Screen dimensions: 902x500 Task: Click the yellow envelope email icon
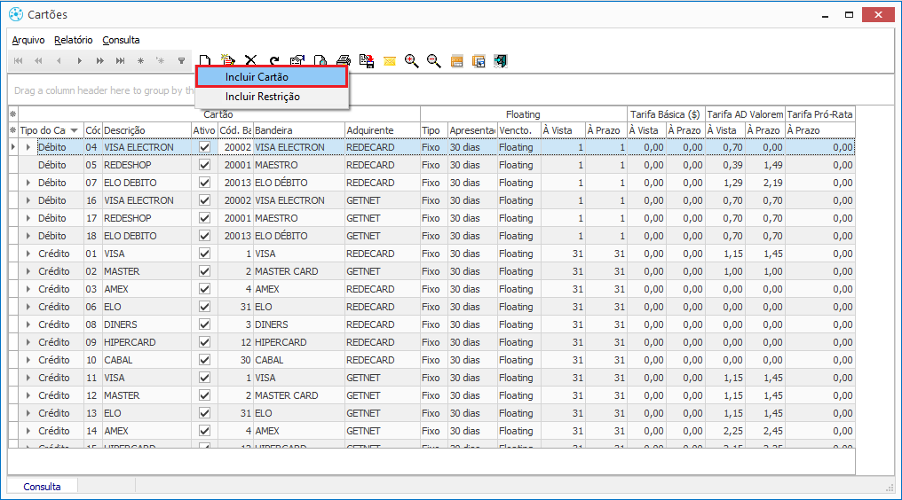(390, 61)
